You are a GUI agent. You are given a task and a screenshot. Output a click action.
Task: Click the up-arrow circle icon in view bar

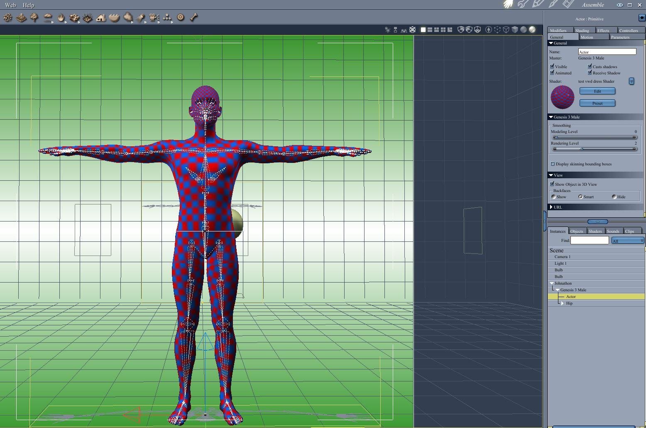coord(489,30)
